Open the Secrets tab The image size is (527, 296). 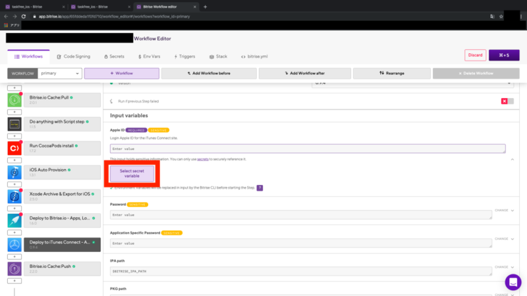pyautogui.click(x=114, y=57)
